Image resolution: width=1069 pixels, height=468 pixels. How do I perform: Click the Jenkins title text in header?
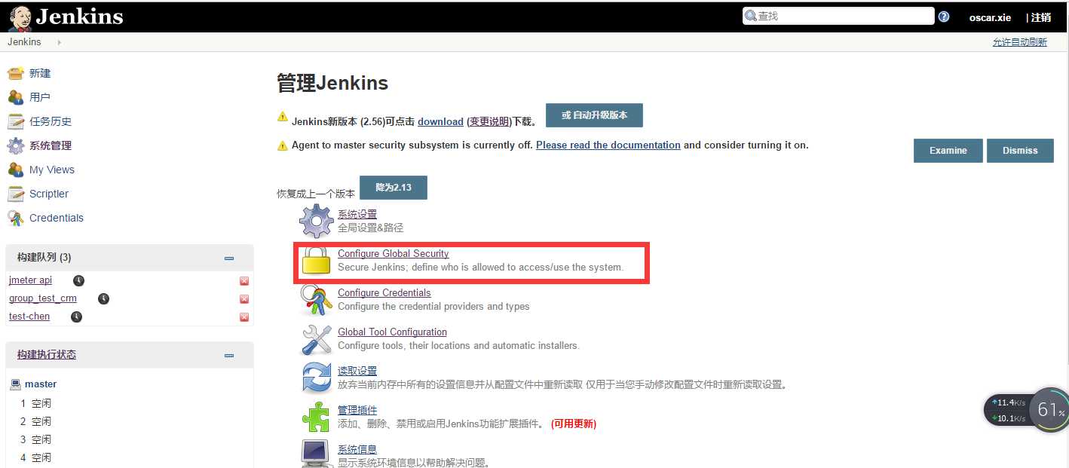click(x=79, y=17)
